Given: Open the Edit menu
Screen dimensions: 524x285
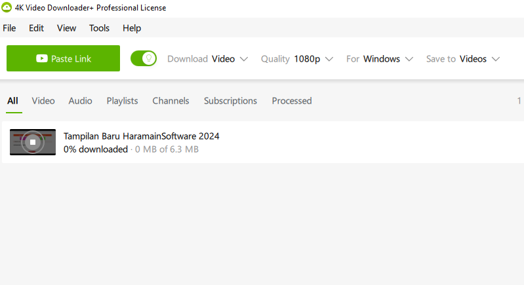Looking at the screenshot, I should (x=36, y=28).
